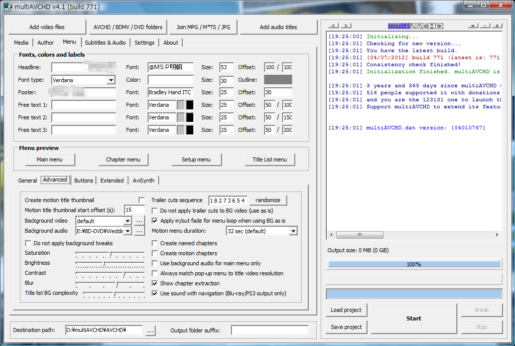Preview the Title List menu
515x346 pixels.
(270, 159)
